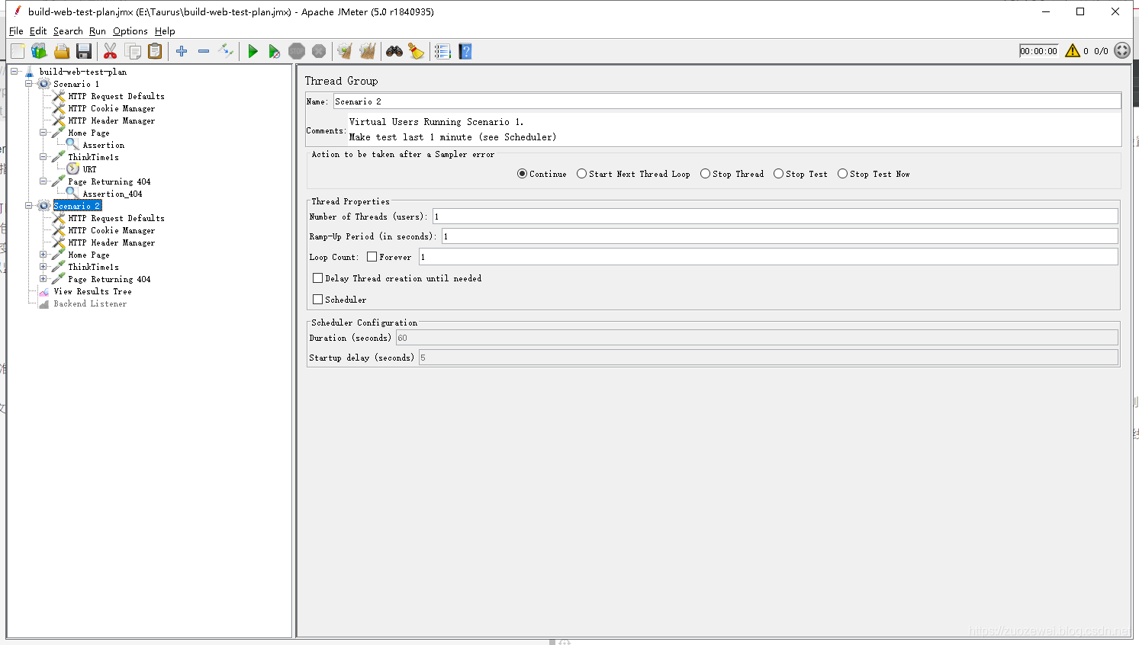This screenshot has width=1139, height=645.
Task: Select the URT timer tree item
Action: pyautogui.click(x=89, y=169)
